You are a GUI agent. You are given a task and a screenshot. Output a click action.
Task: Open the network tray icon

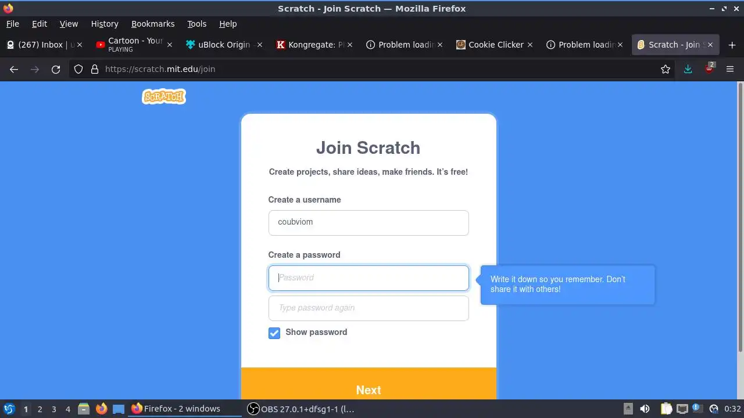coord(682,409)
